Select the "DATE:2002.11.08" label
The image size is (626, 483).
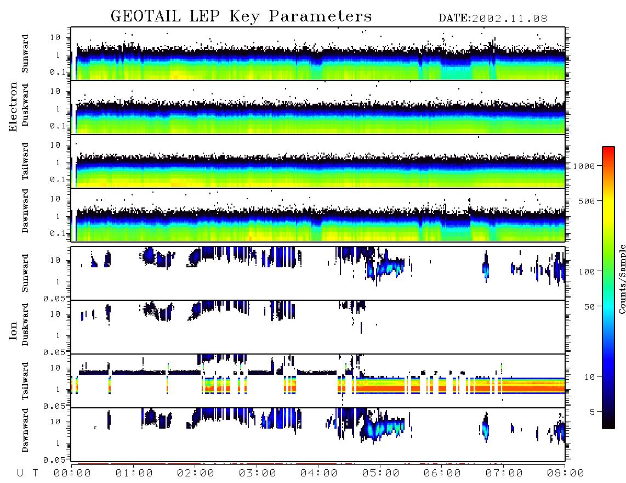pos(493,19)
